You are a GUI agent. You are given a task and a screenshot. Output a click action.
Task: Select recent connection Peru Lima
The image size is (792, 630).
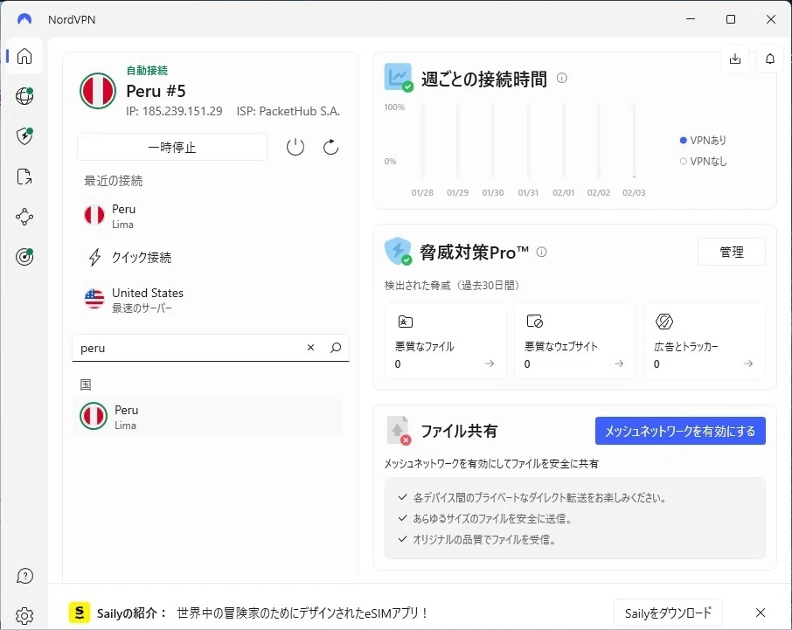(x=210, y=216)
